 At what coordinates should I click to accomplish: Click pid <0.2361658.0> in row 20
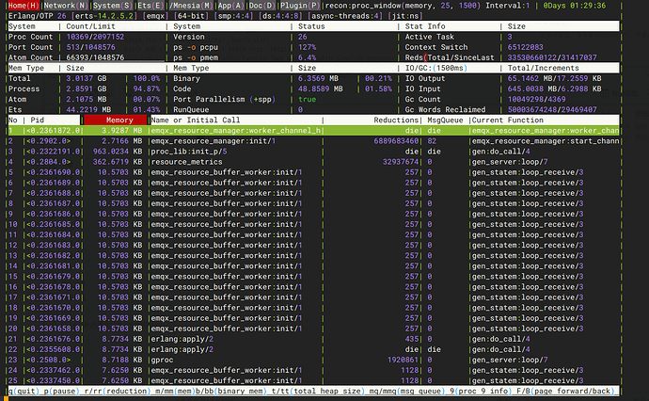point(53,329)
